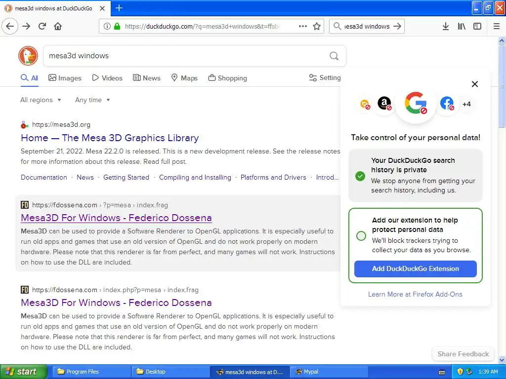Click the unchecked circle beside the extension text
The width and height of the screenshot is (506, 379).
coord(361,235)
